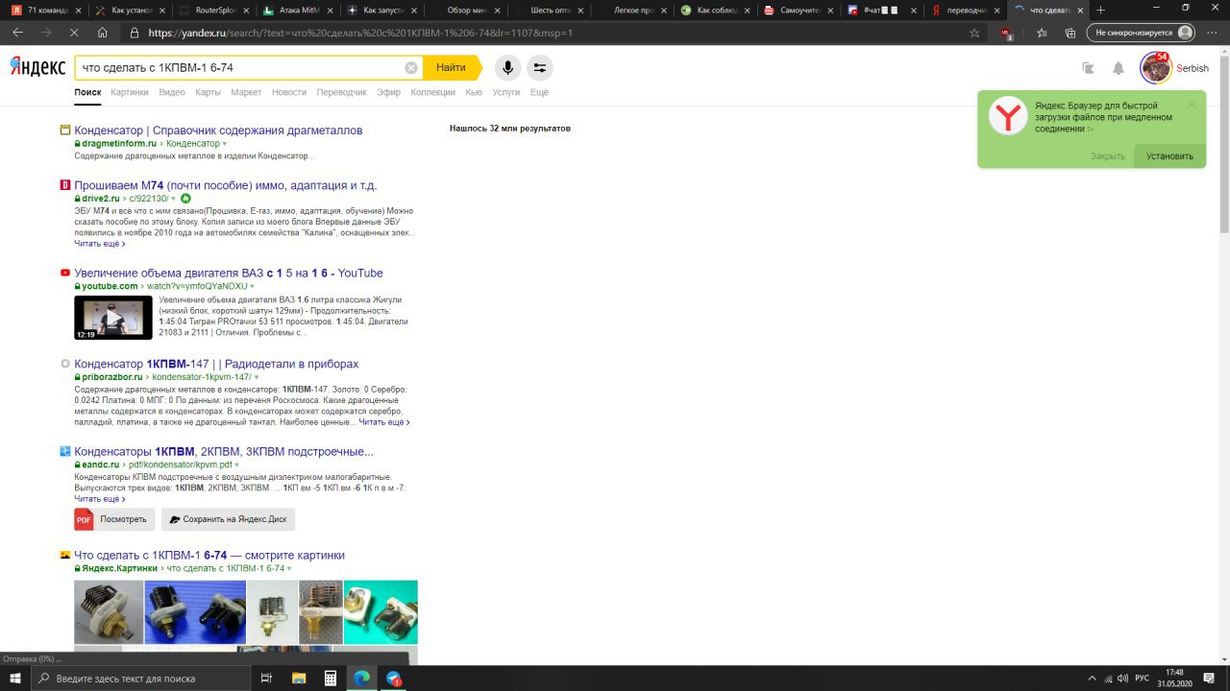Image resolution: width=1230 pixels, height=691 pixels.
Task: Open Task View on the taskbar
Action: (266, 679)
